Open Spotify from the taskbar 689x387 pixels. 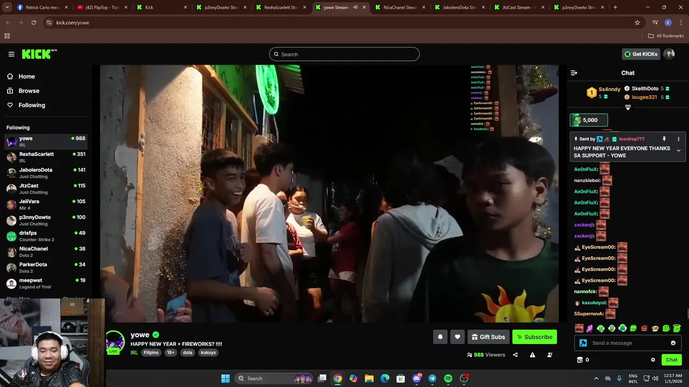[x=448, y=378]
